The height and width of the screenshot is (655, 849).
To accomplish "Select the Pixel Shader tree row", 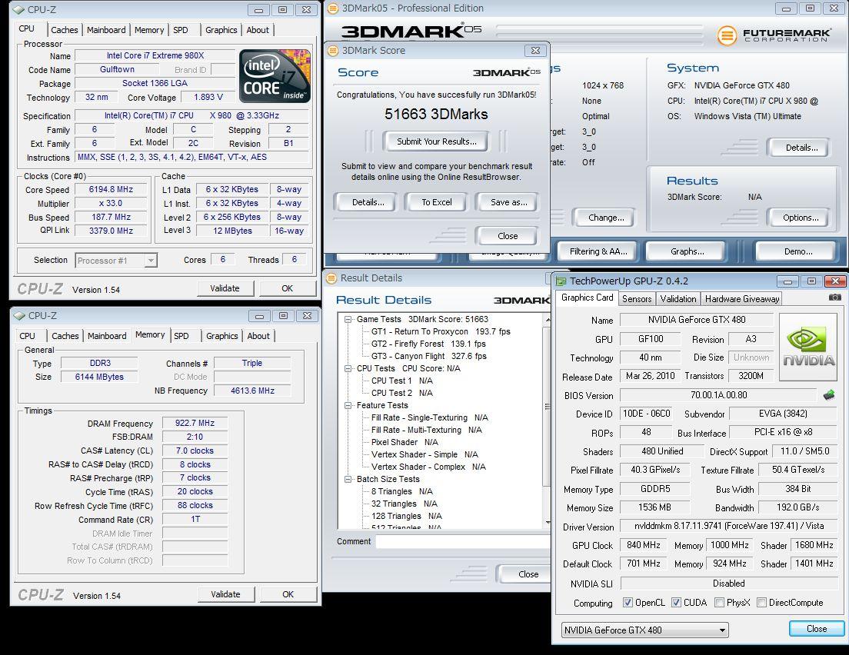I will (409, 442).
